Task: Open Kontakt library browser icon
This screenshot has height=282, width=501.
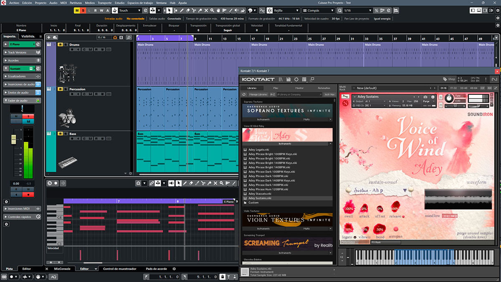Action: 281,79
